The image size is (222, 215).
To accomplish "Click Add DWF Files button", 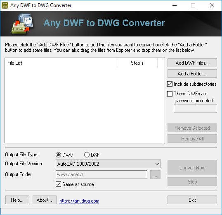I will (x=192, y=63).
